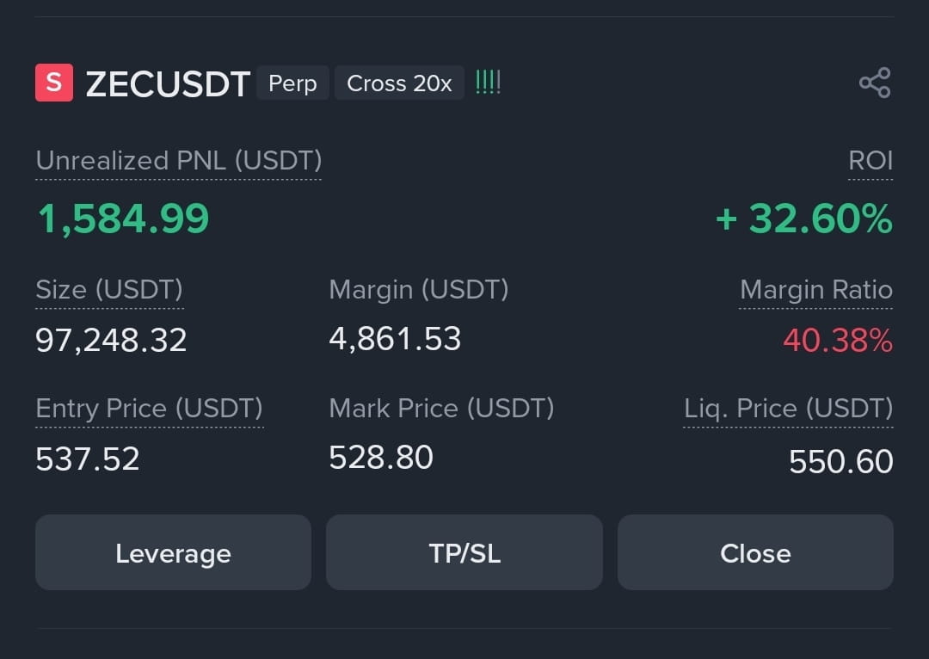Open the Leverage adjustment button
This screenshot has height=659, width=929.
[173, 552]
